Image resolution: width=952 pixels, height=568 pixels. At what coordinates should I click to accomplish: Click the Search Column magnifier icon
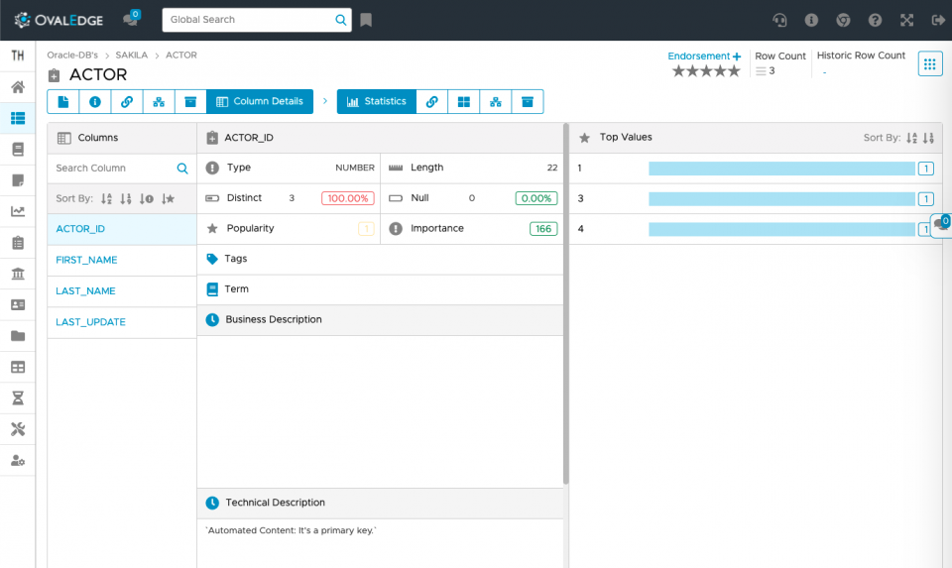(x=182, y=169)
